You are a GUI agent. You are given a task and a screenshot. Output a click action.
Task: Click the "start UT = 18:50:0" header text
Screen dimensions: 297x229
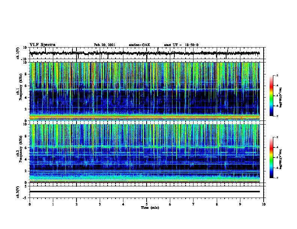coord(181,45)
